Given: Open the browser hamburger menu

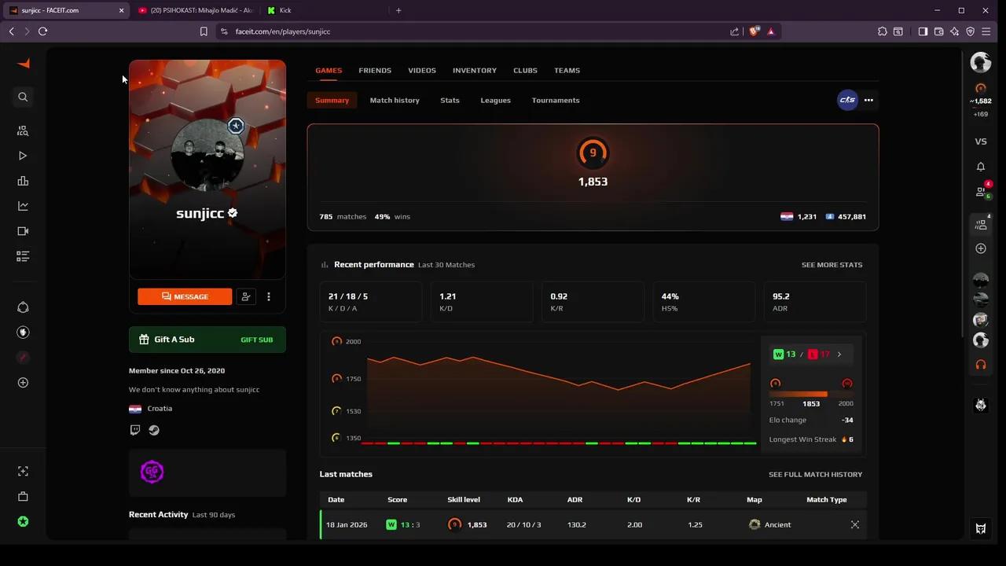Looking at the screenshot, I should pos(986,31).
